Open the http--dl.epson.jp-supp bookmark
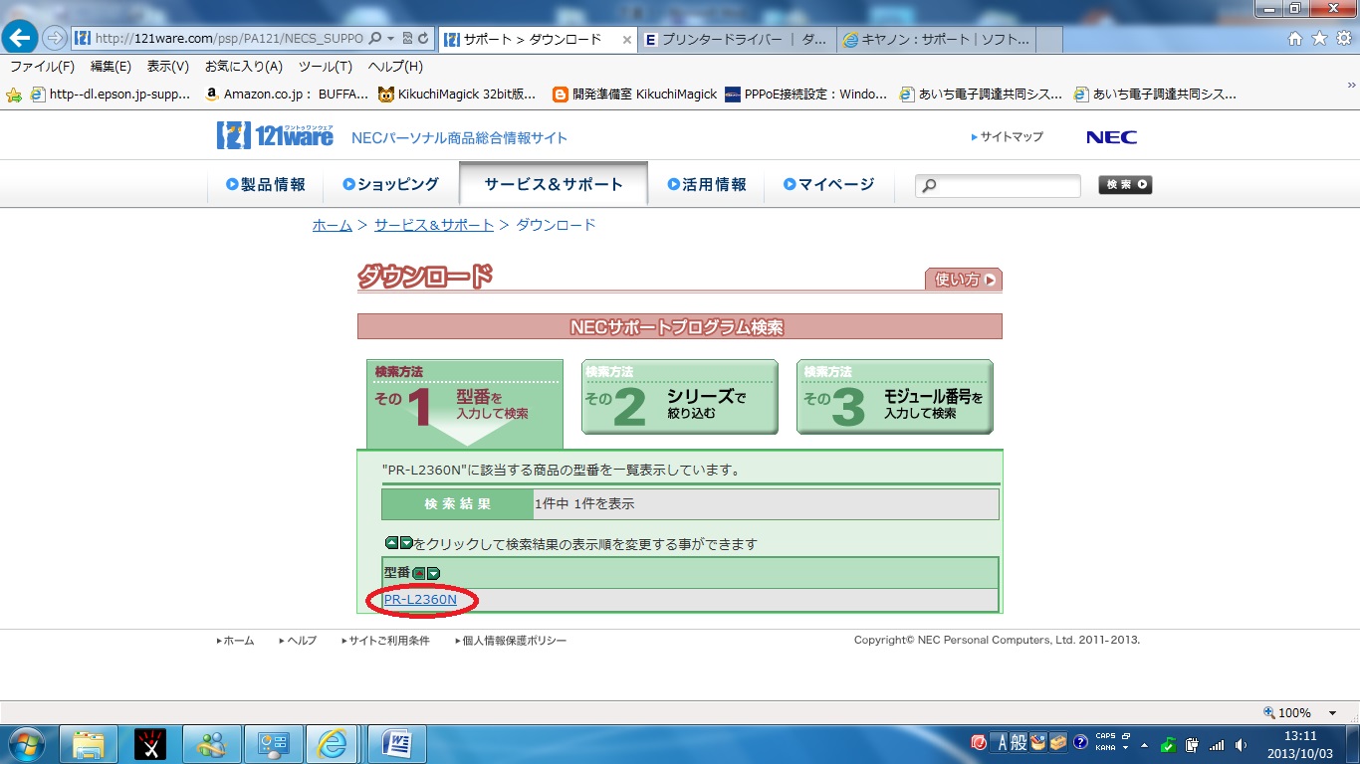Image resolution: width=1360 pixels, height=764 pixels. point(111,95)
